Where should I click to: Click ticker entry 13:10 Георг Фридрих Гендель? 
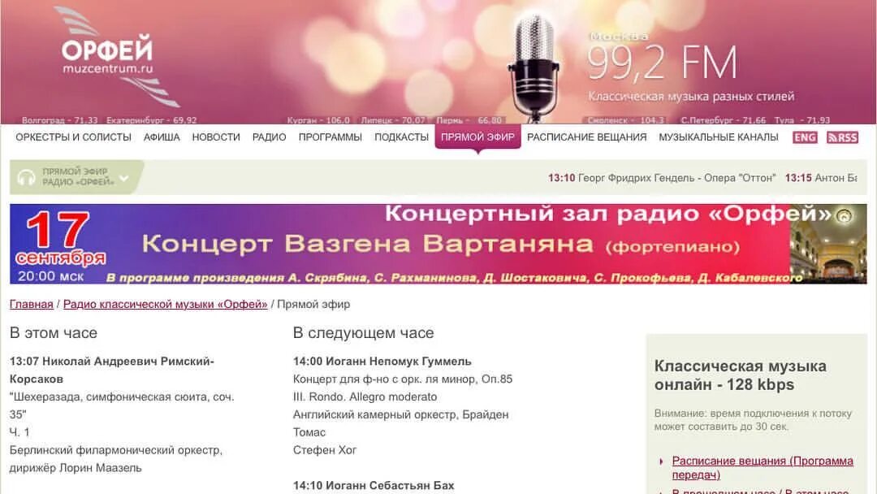point(662,178)
